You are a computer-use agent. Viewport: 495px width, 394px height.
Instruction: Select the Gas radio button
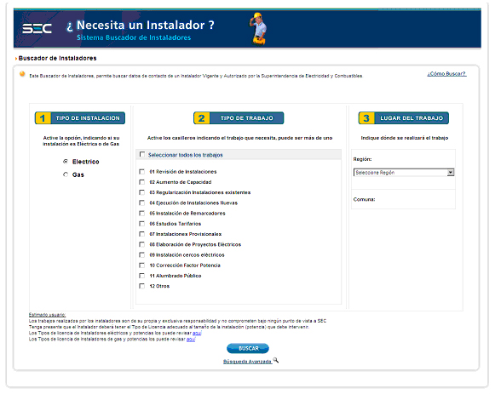click(66, 174)
